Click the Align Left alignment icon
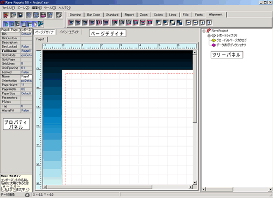 tap(71, 22)
